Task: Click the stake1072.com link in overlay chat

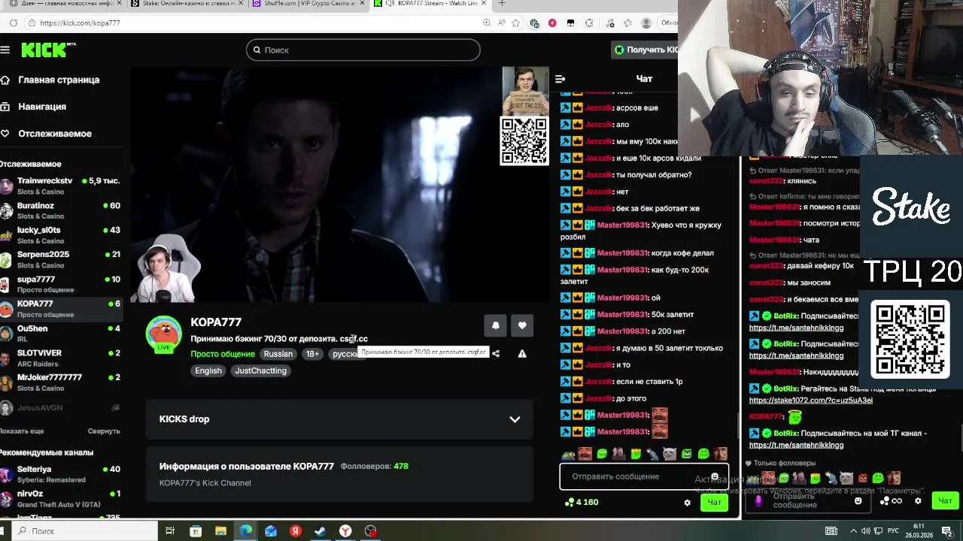Action: (811, 400)
